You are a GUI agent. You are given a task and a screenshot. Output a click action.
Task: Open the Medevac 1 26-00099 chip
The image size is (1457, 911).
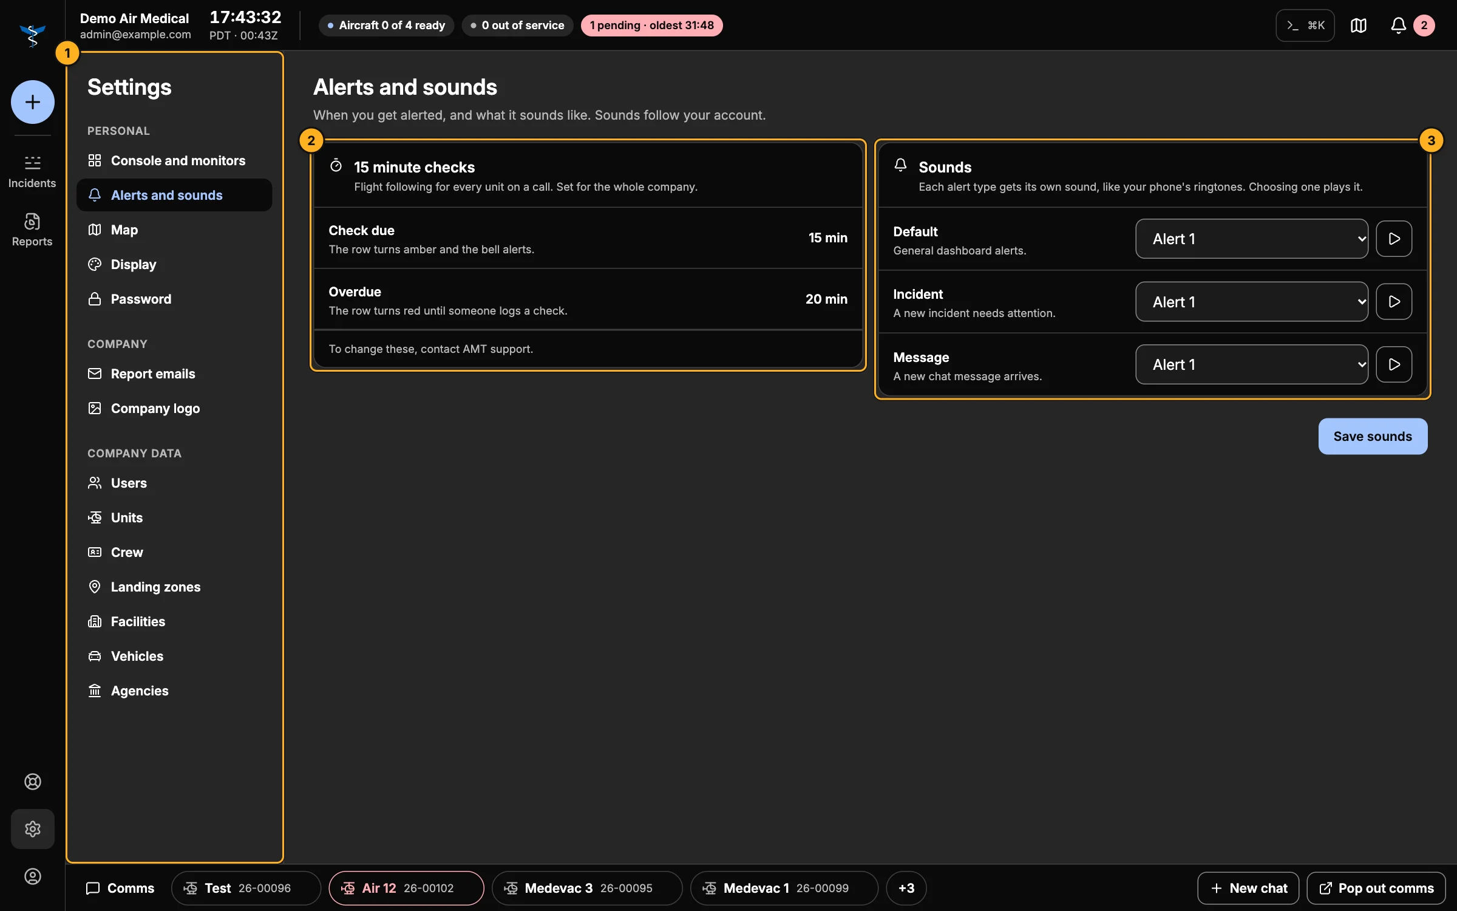(x=784, y=888)
